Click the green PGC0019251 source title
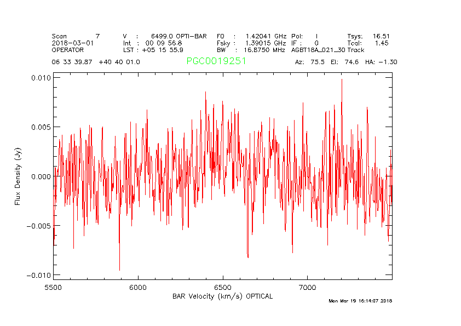Viewport: 461px width, 326px height. 216,61
